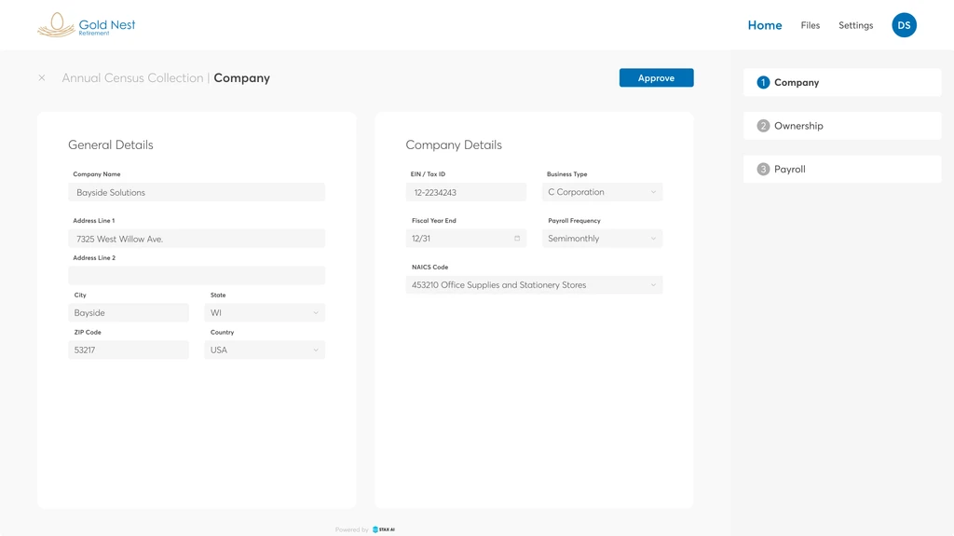
Task: Click the step 3 Payroll number badge
Action: [x=763, y=170]
